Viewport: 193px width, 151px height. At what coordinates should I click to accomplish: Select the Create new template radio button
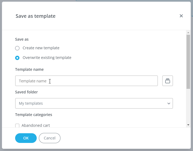click(17, 48)
